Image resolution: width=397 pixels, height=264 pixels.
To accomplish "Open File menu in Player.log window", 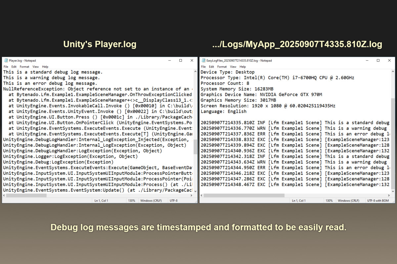I will 6,67.
